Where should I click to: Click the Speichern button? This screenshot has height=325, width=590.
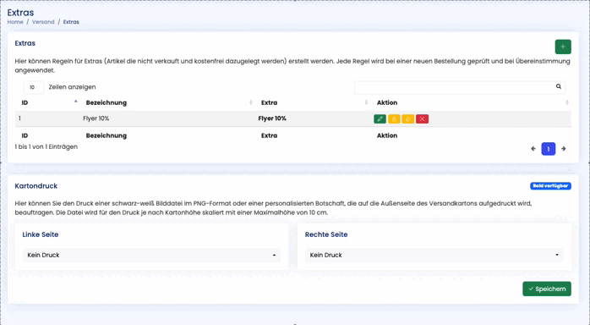[547, 289]
